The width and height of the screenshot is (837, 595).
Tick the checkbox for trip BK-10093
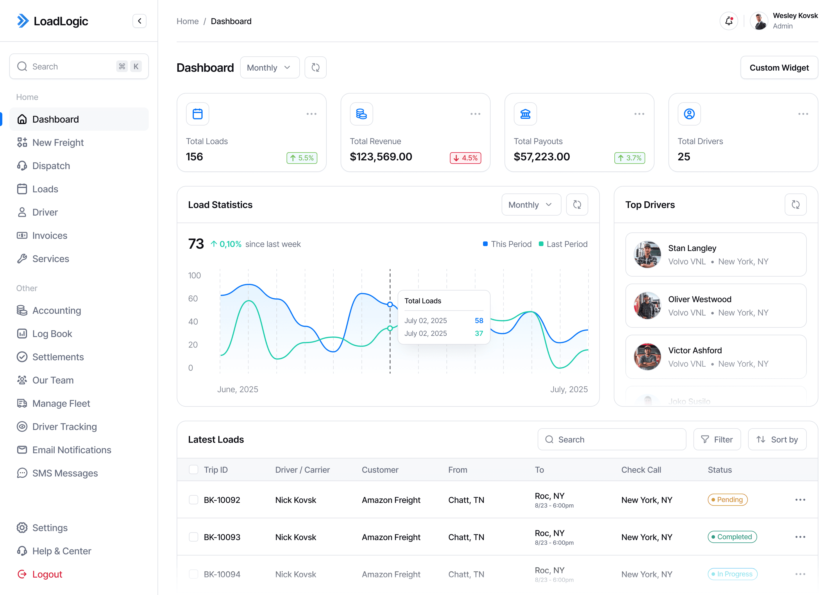(x=194, y=537)
